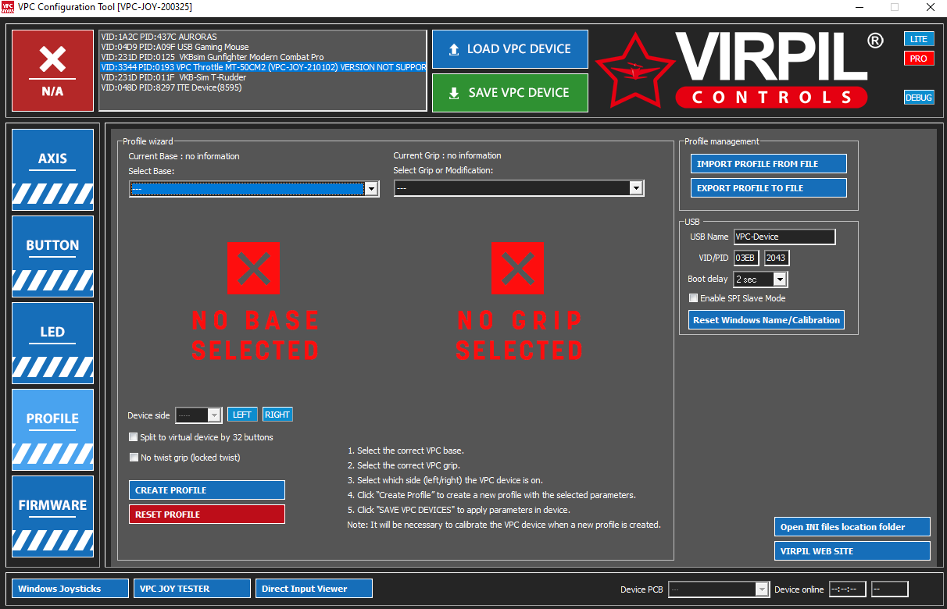Open the Device side dropdown

199,415
